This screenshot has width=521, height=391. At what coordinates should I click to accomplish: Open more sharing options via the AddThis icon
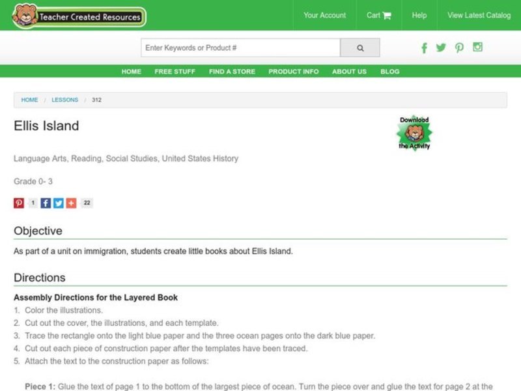tap(72, 203)
